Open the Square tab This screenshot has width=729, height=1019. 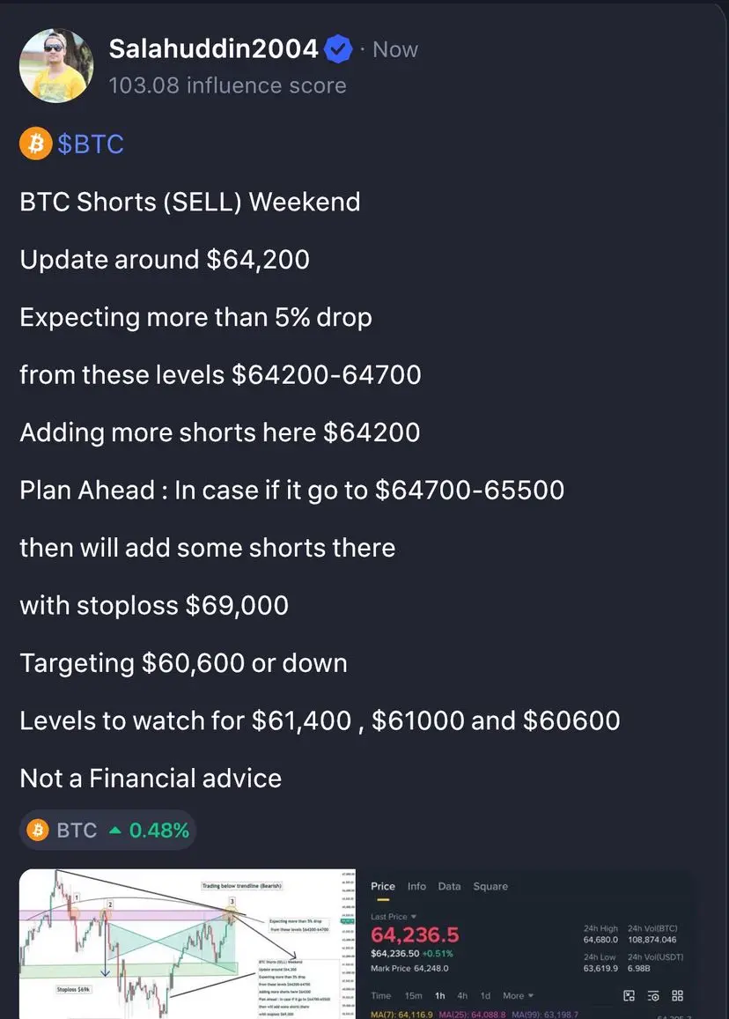(490, 886)
